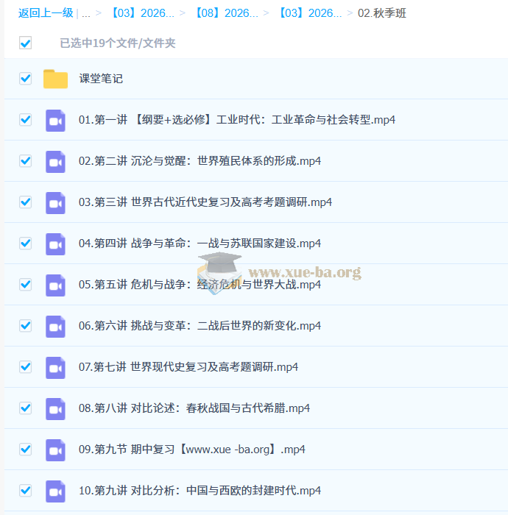Click 返回上一级 to go back

pos(46,13)
